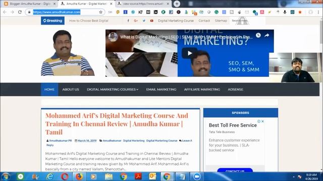The image size is (323, 181).
Task: Open the Zoom app in the taskbar
Action: pyautogui.click(x=197, y=176)
